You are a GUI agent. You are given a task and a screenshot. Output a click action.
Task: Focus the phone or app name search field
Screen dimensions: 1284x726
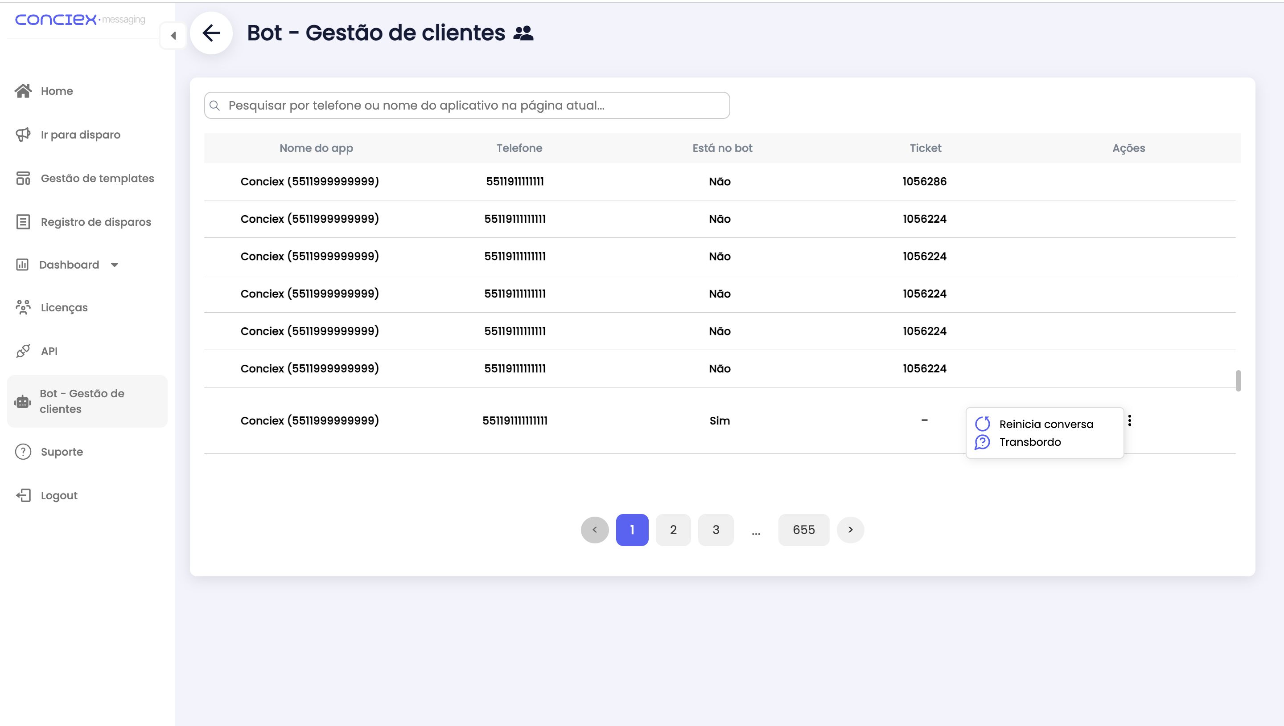[467, 105]
